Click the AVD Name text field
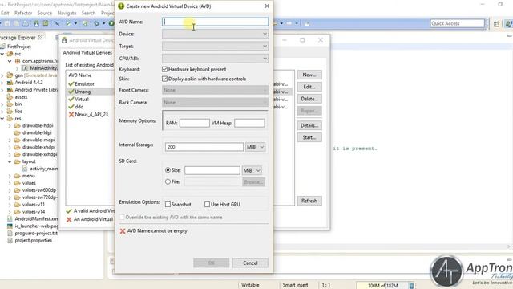This screenshot has height=289, width=513. (x=216, y=22)
